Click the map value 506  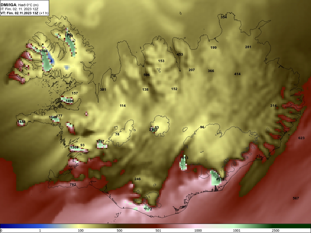pyautogui.click(x=146, y=75)
